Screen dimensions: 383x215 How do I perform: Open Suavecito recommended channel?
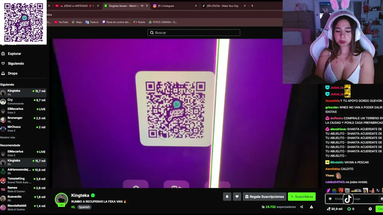coord(23,198)
